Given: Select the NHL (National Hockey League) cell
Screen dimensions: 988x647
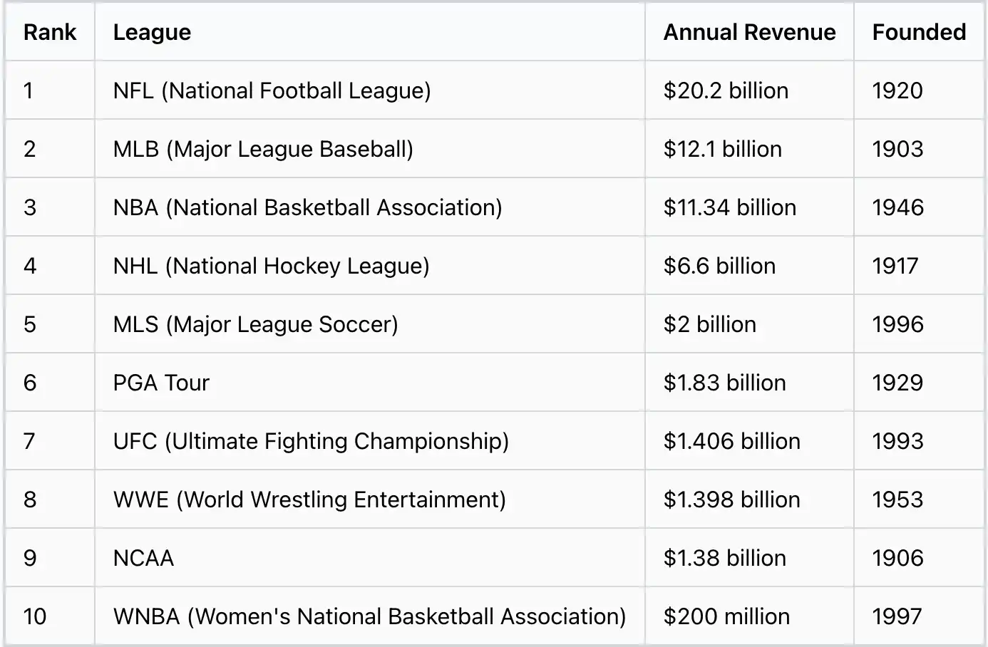Looking at the screenshot, I should [x=271, y=266].
